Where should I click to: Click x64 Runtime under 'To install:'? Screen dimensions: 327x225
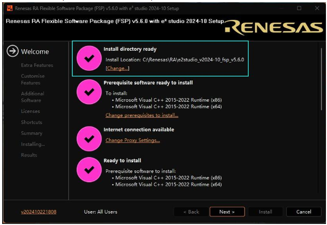tap(168, 107)
